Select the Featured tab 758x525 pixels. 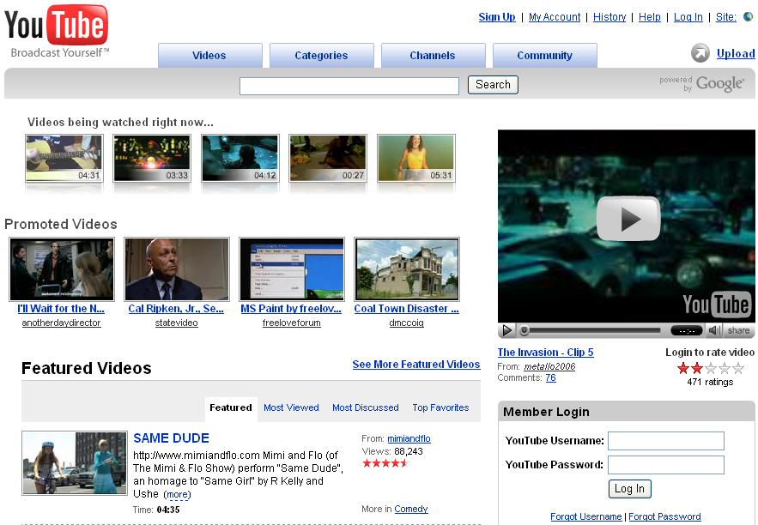(x=231, y=407)
